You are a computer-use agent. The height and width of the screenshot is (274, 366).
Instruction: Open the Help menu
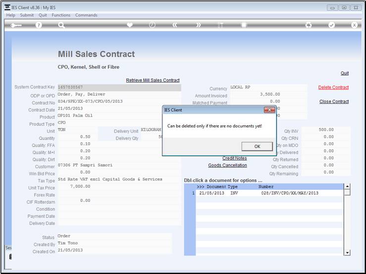tap(10, 15)
